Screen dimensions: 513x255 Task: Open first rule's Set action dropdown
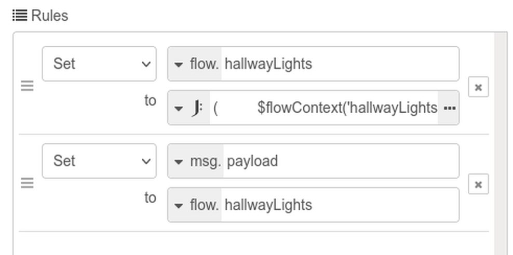coord(99,64)
